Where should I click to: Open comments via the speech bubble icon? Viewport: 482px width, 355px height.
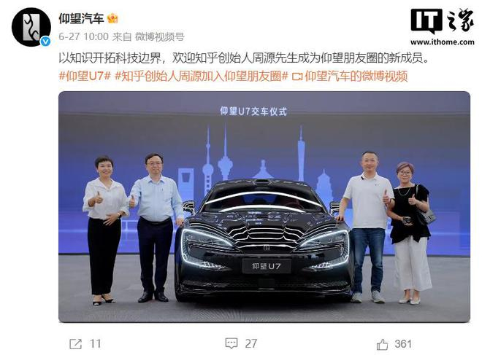coord(232,343)
